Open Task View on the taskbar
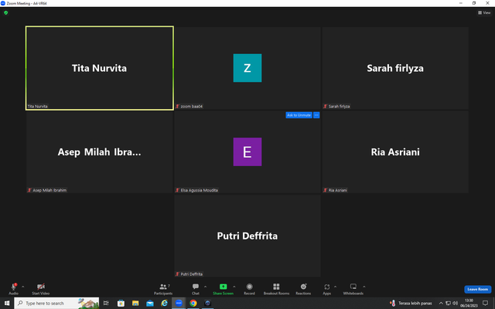The image size is (495, 309). [x=106, y=303]
